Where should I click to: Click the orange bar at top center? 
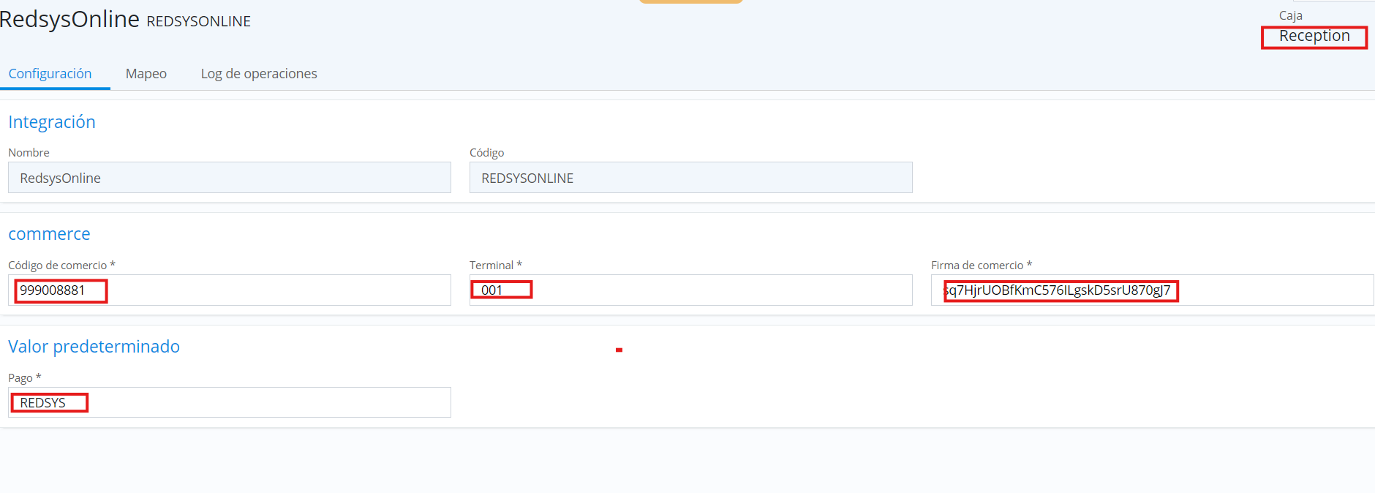pyautogui.click(x=690, y=2)
